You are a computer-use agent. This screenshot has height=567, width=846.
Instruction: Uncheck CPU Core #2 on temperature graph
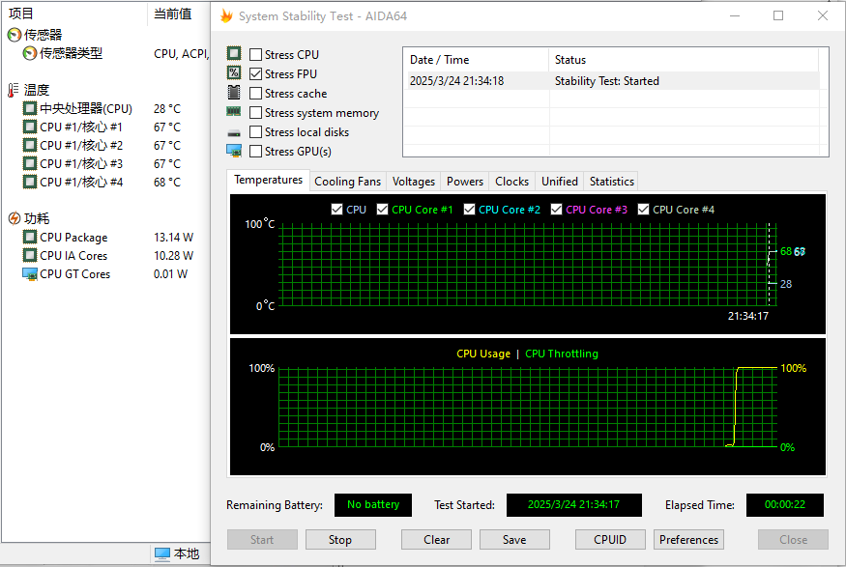coord(469,209)
